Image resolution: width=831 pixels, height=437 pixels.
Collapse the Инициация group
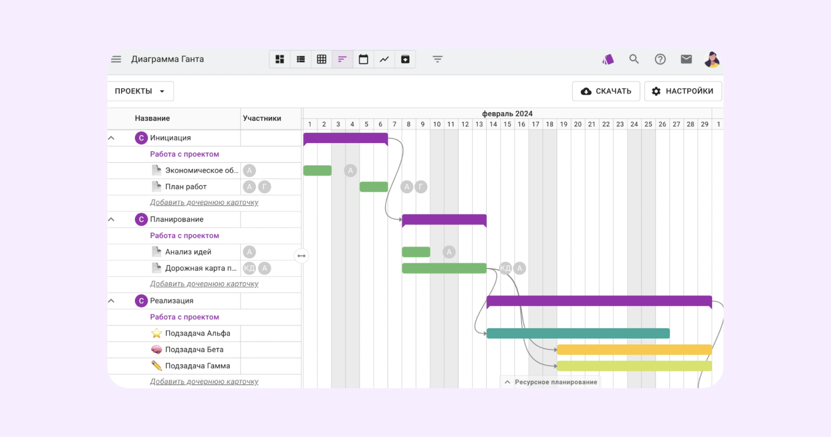[111, 138]
